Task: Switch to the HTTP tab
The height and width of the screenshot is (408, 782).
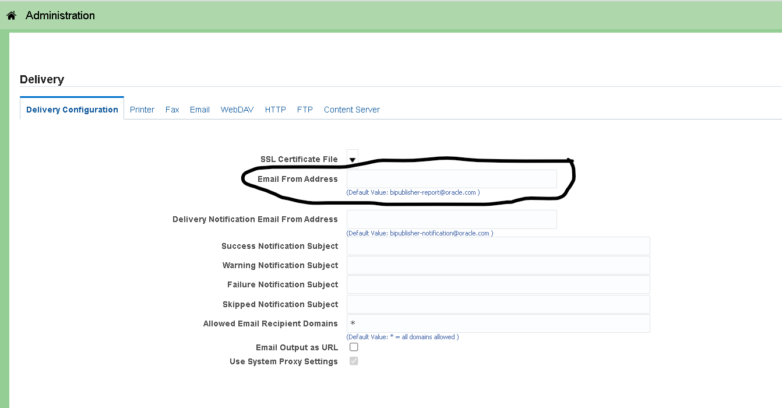Action: (276, 110)
